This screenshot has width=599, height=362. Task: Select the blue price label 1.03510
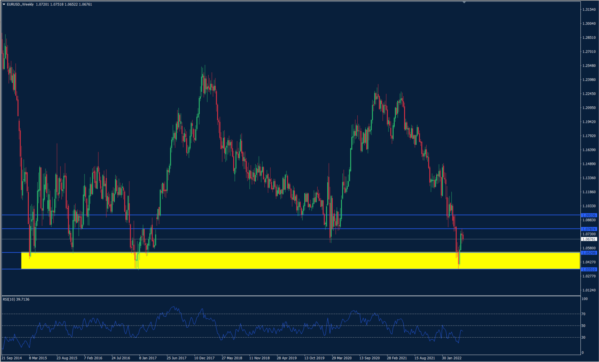point(589,269)
